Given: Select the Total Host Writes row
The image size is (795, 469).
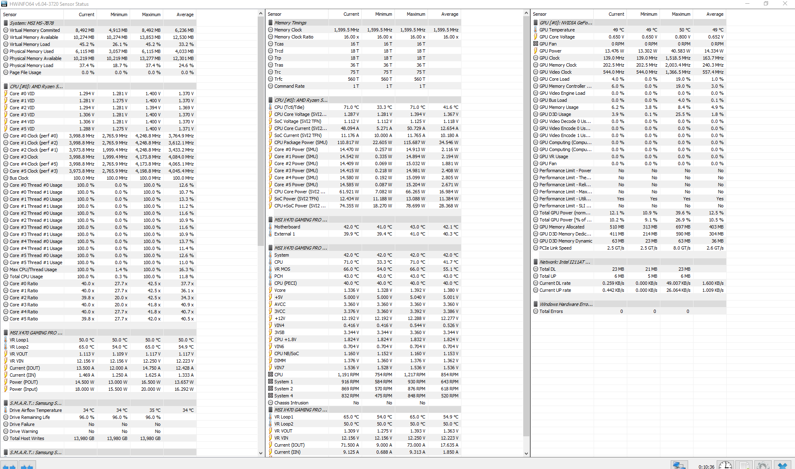Looking at the screenshot, I should tap(99, 438).
